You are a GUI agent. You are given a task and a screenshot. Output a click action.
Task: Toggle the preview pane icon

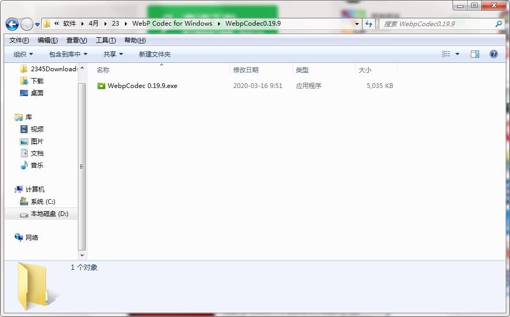[x=475, y=54]
